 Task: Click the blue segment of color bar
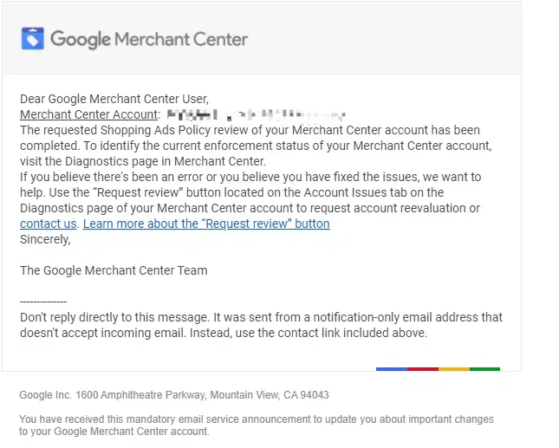coord(392,369)
